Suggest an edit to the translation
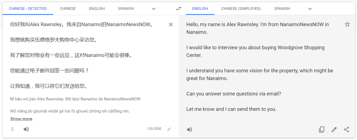 (x=334, y=130)
